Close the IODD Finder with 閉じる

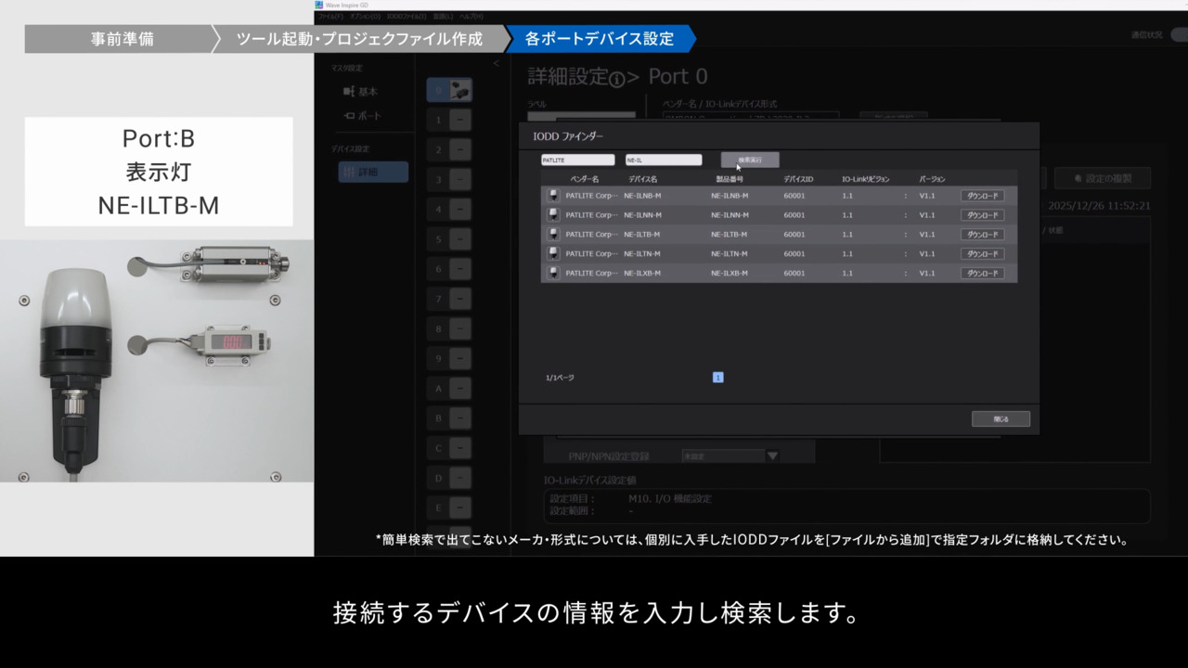[x=1001, y=418]
